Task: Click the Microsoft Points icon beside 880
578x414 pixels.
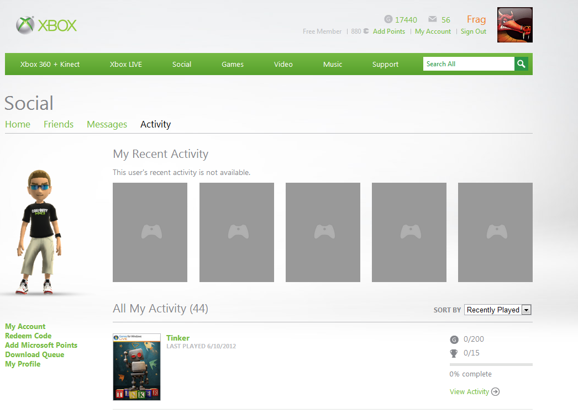Action: coord(366,31)
